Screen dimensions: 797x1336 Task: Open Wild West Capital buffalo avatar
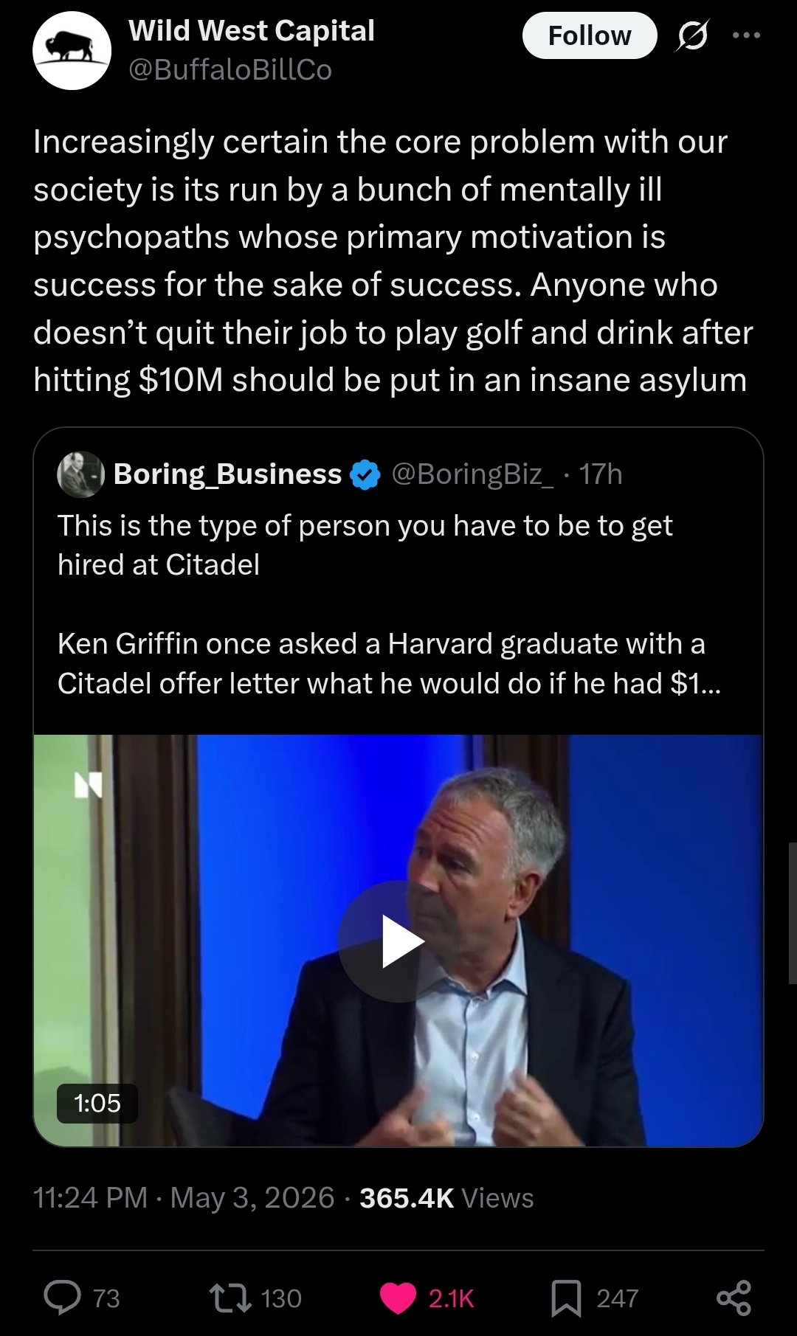(x=72, y=50)
